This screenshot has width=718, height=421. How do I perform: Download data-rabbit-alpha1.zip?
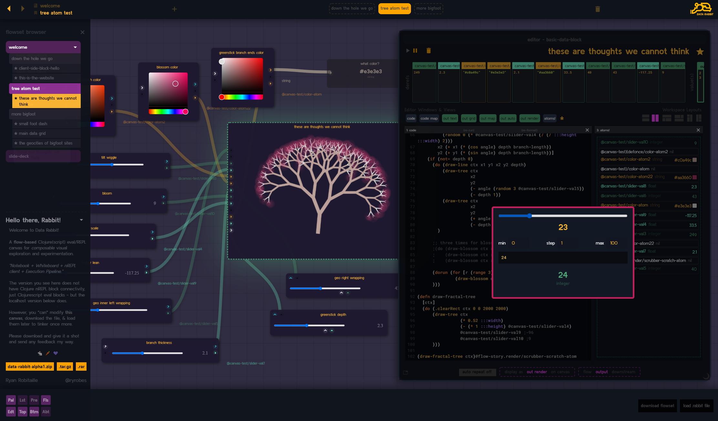pyautogui.click(x=30, y=367)
